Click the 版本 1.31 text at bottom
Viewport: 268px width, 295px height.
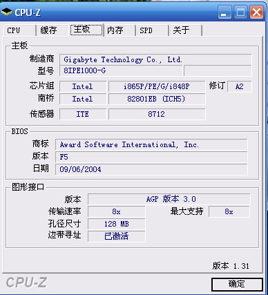231,266
